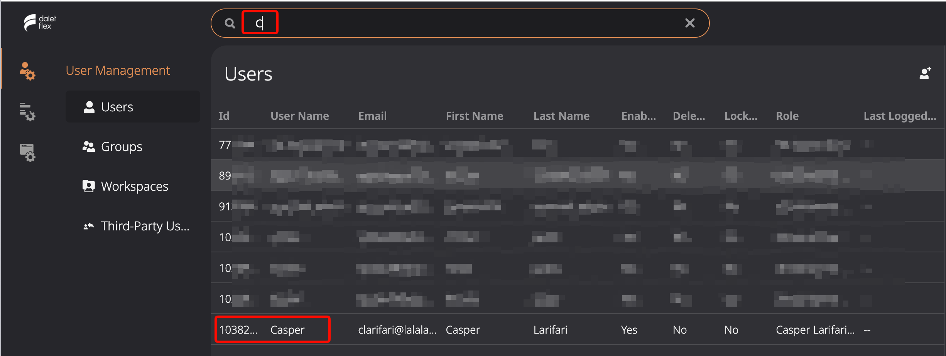Viewport: 946px width, 356px height.
Task: Click the Third-Party Users icon
Action: (x=89, y=226)
